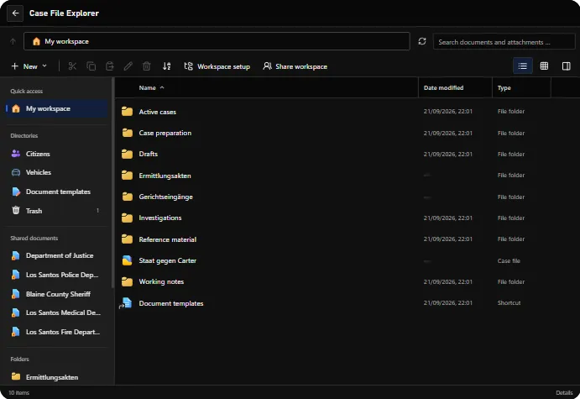Open Los Santos Medical Department shared documents
The height and width of the screenshot is (399, 580).
[x=57, y=312]
